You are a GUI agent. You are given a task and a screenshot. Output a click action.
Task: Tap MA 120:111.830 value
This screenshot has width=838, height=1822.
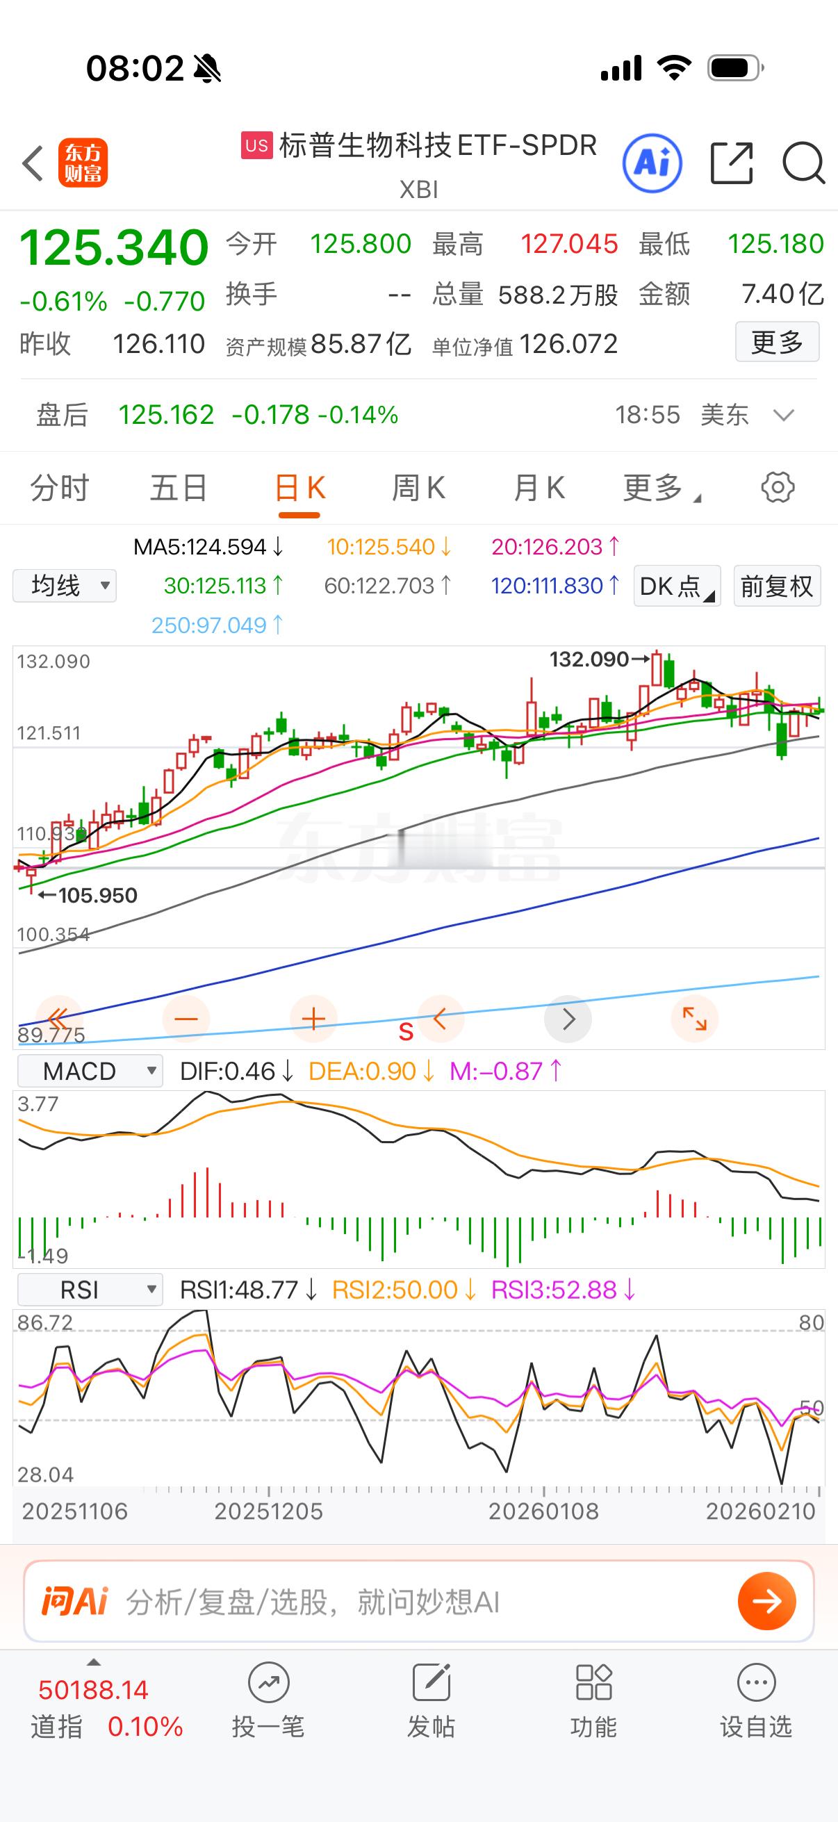[x=555, y=586]
